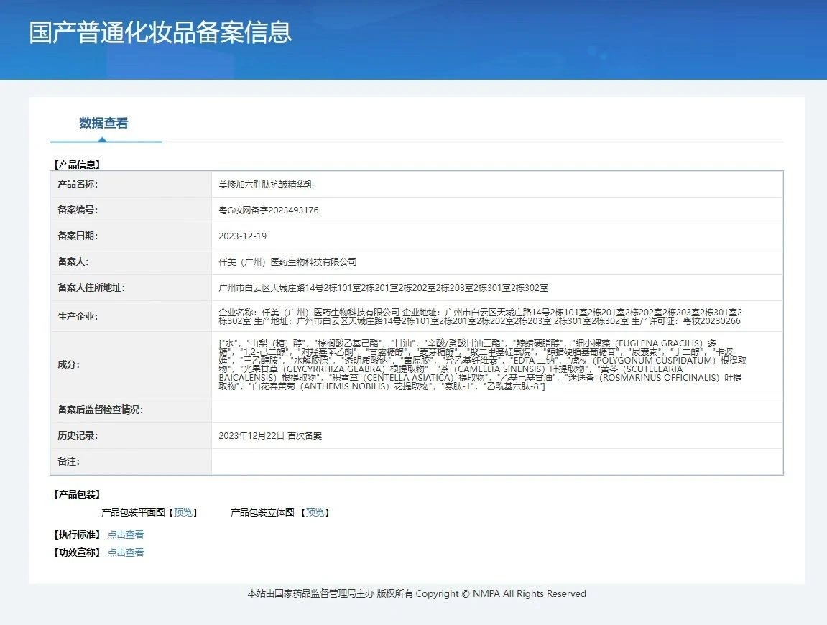The height and width of the screenshot is (625, 827).
Task: Open 点击查看 link next to 功效宣称
Action: (126, 552)
